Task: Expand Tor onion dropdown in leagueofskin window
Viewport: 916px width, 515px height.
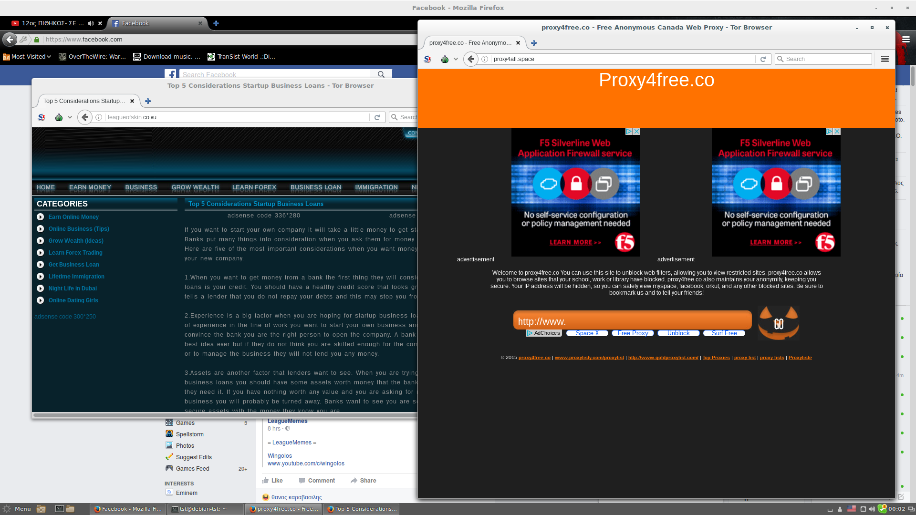Action: click(70, 117)
